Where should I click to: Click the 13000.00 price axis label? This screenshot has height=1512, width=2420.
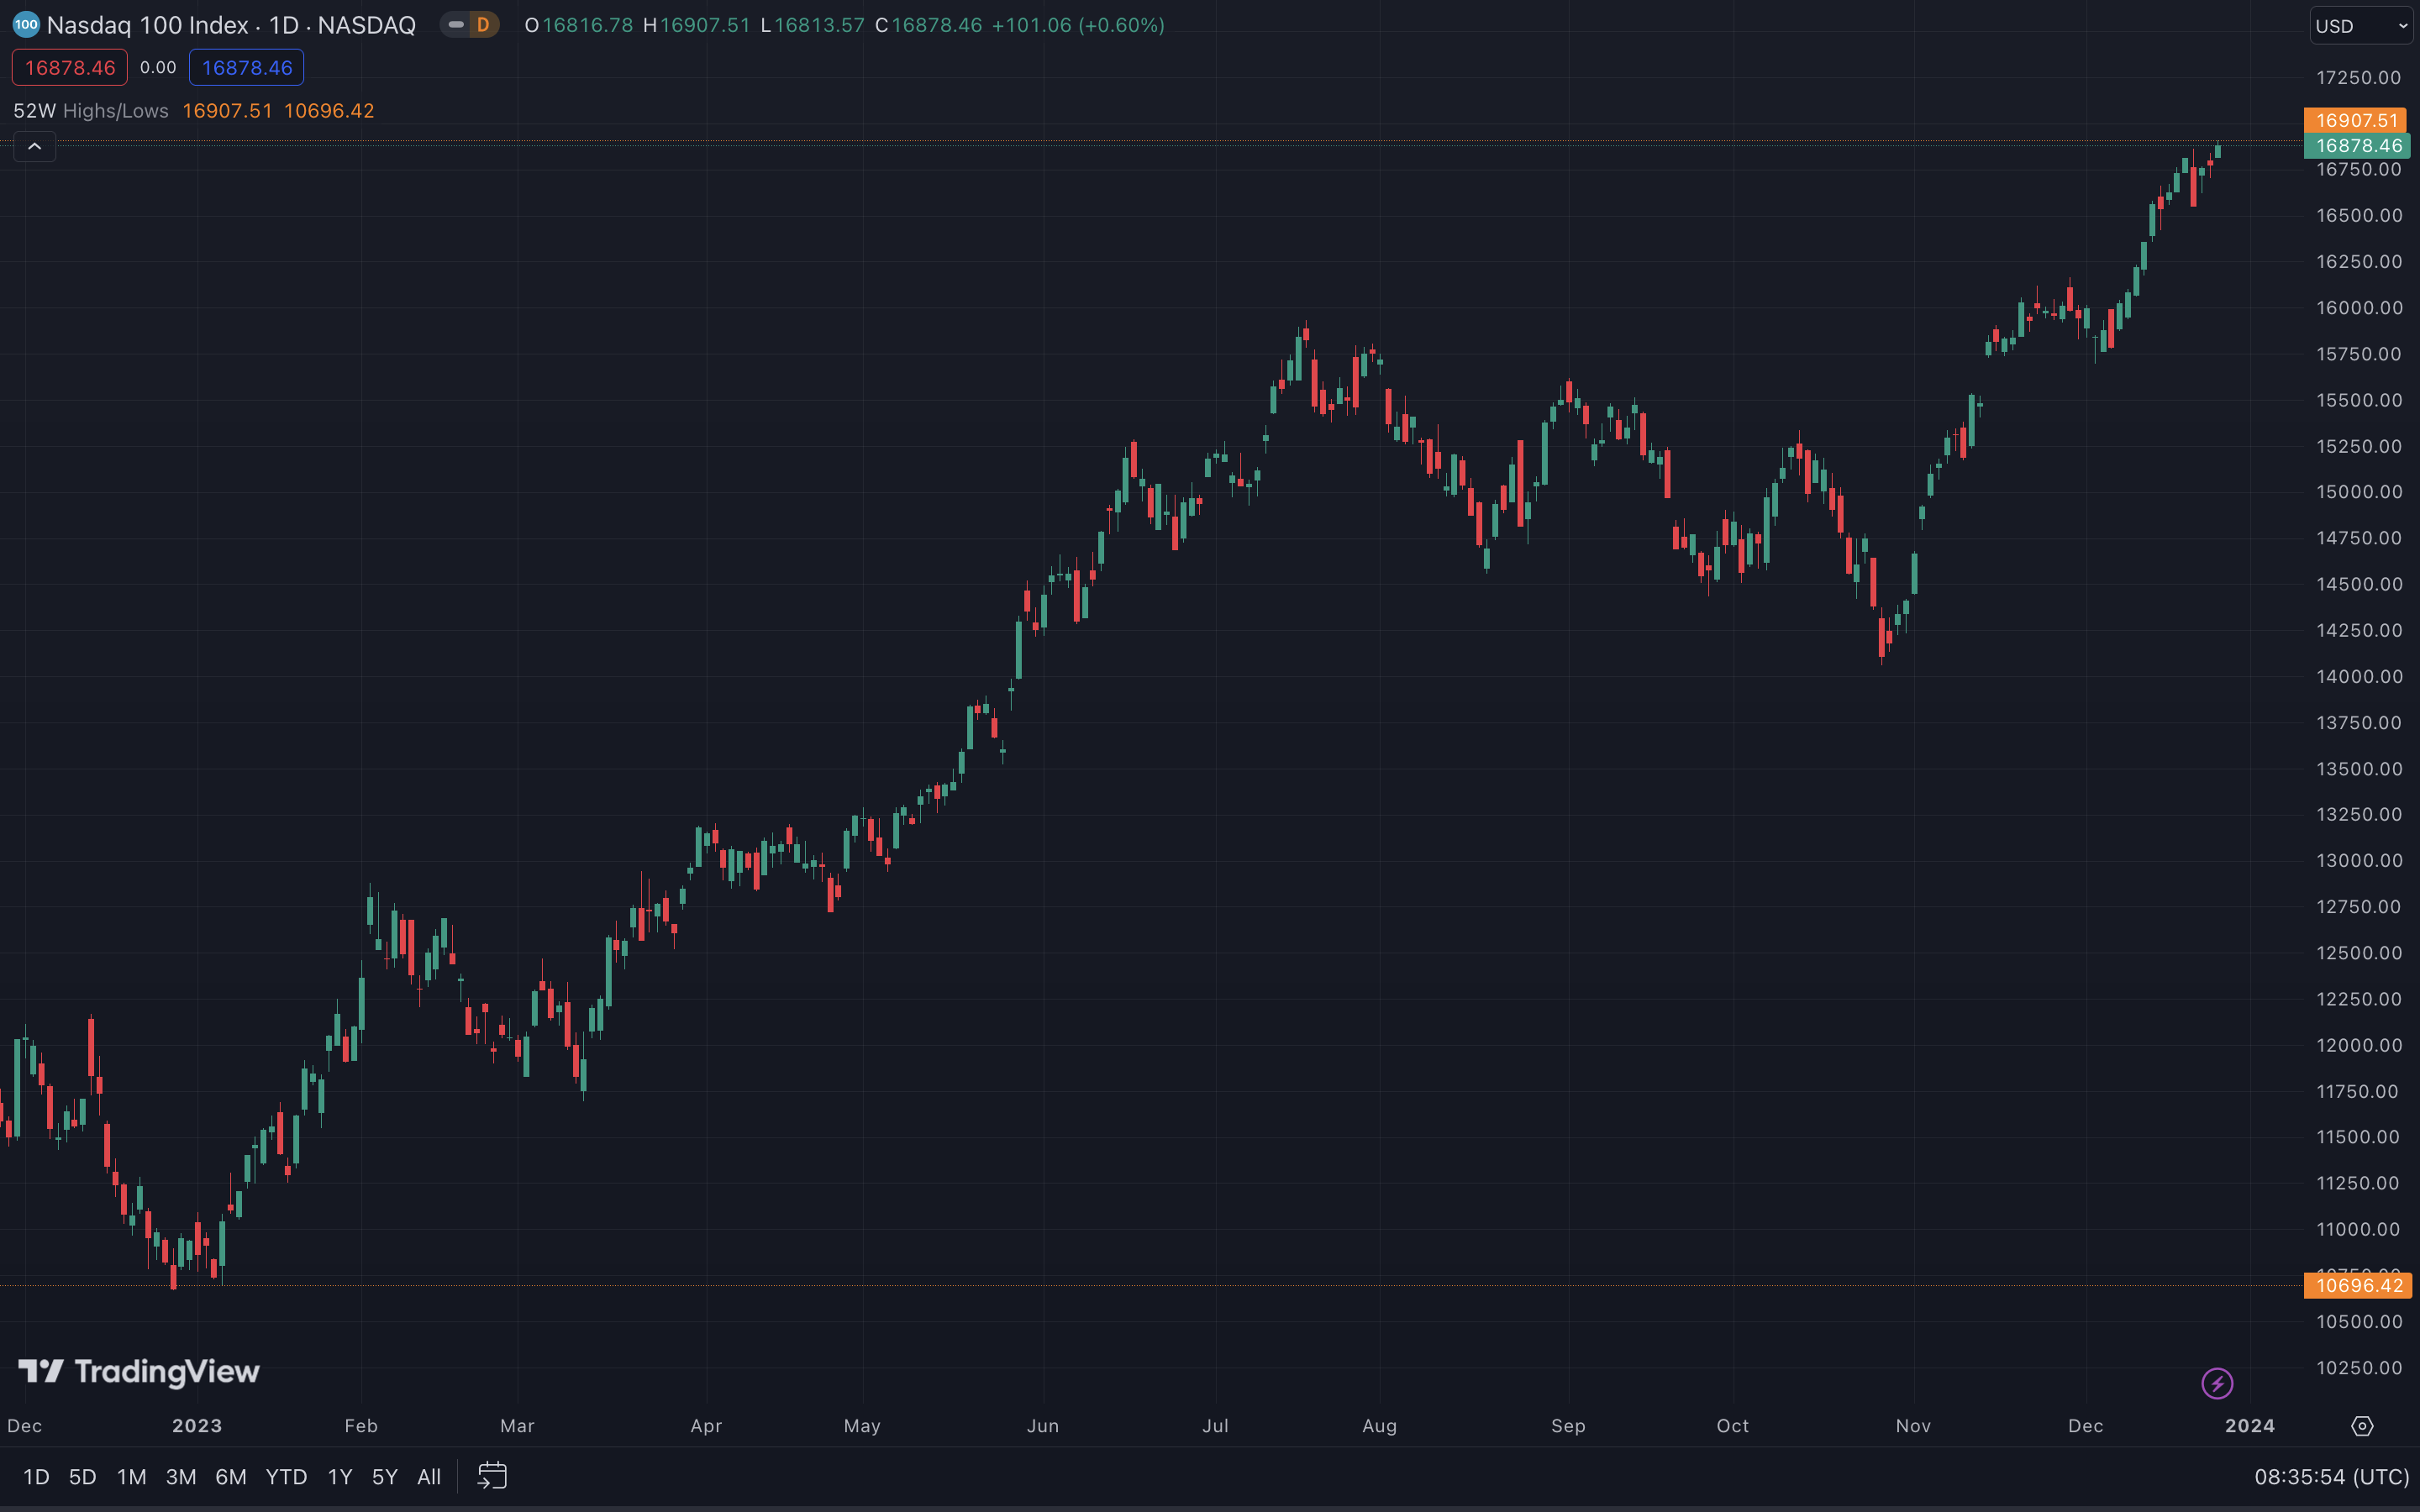tap(2359, 861)
